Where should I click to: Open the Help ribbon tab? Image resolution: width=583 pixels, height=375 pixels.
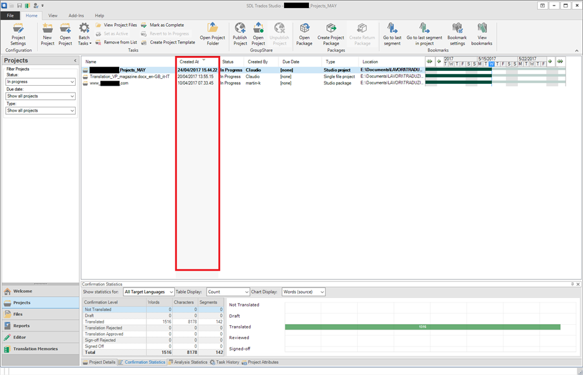pos(99,16)
